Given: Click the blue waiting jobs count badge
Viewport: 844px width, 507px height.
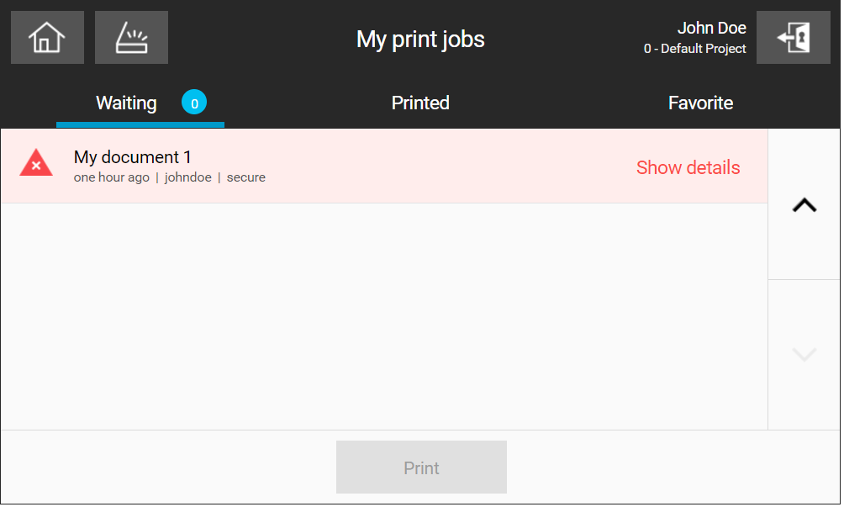Looking at the screenshot, I should (x=194, y=103).
